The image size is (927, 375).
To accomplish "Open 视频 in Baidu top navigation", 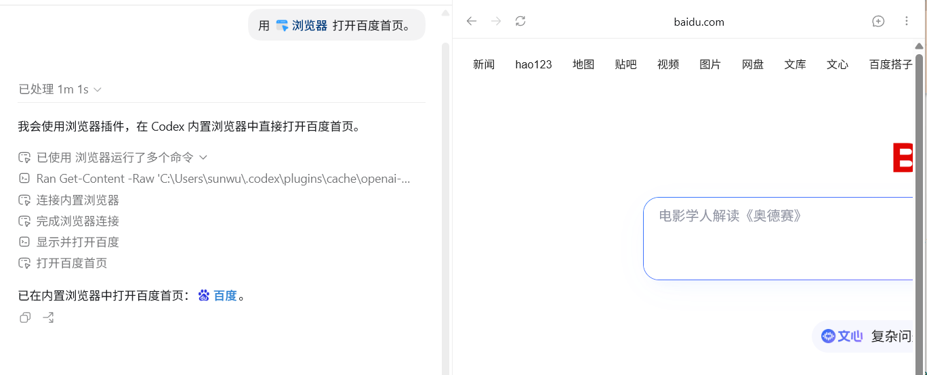I will point(668,64).
